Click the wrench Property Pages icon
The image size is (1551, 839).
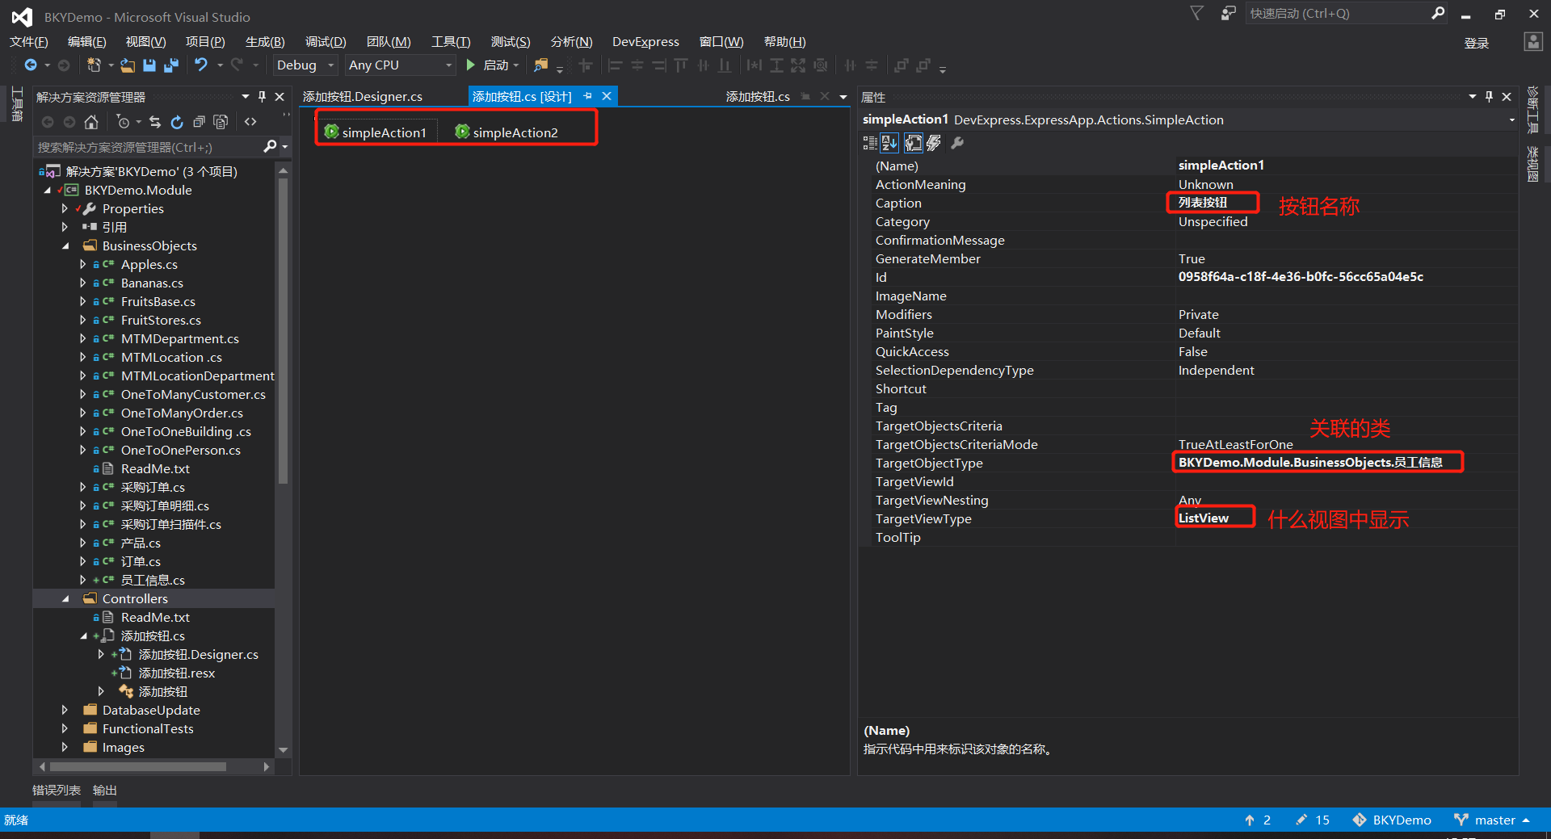pos(957,143)
